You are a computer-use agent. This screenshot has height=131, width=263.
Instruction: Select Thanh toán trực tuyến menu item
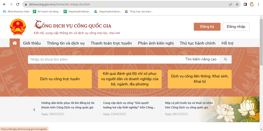tap(111, 43)
